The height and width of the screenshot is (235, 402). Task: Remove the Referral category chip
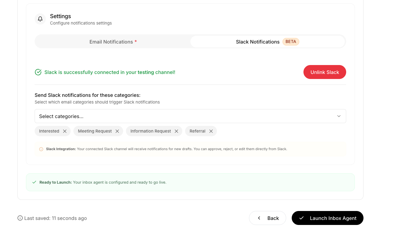(x=211, y=131)
